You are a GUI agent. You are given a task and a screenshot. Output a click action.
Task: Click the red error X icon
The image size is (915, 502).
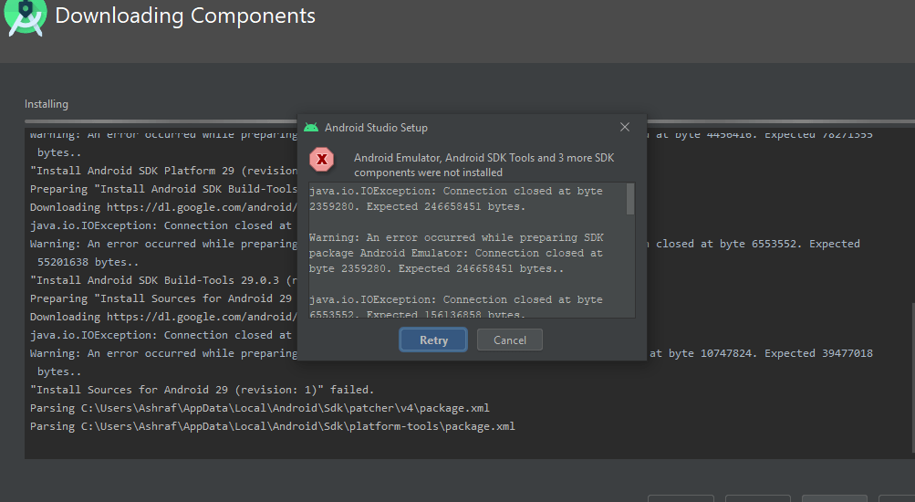(x=321, y=160)
